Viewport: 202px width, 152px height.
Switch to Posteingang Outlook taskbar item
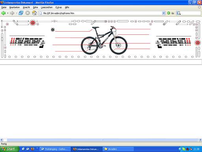coord(55,149)
